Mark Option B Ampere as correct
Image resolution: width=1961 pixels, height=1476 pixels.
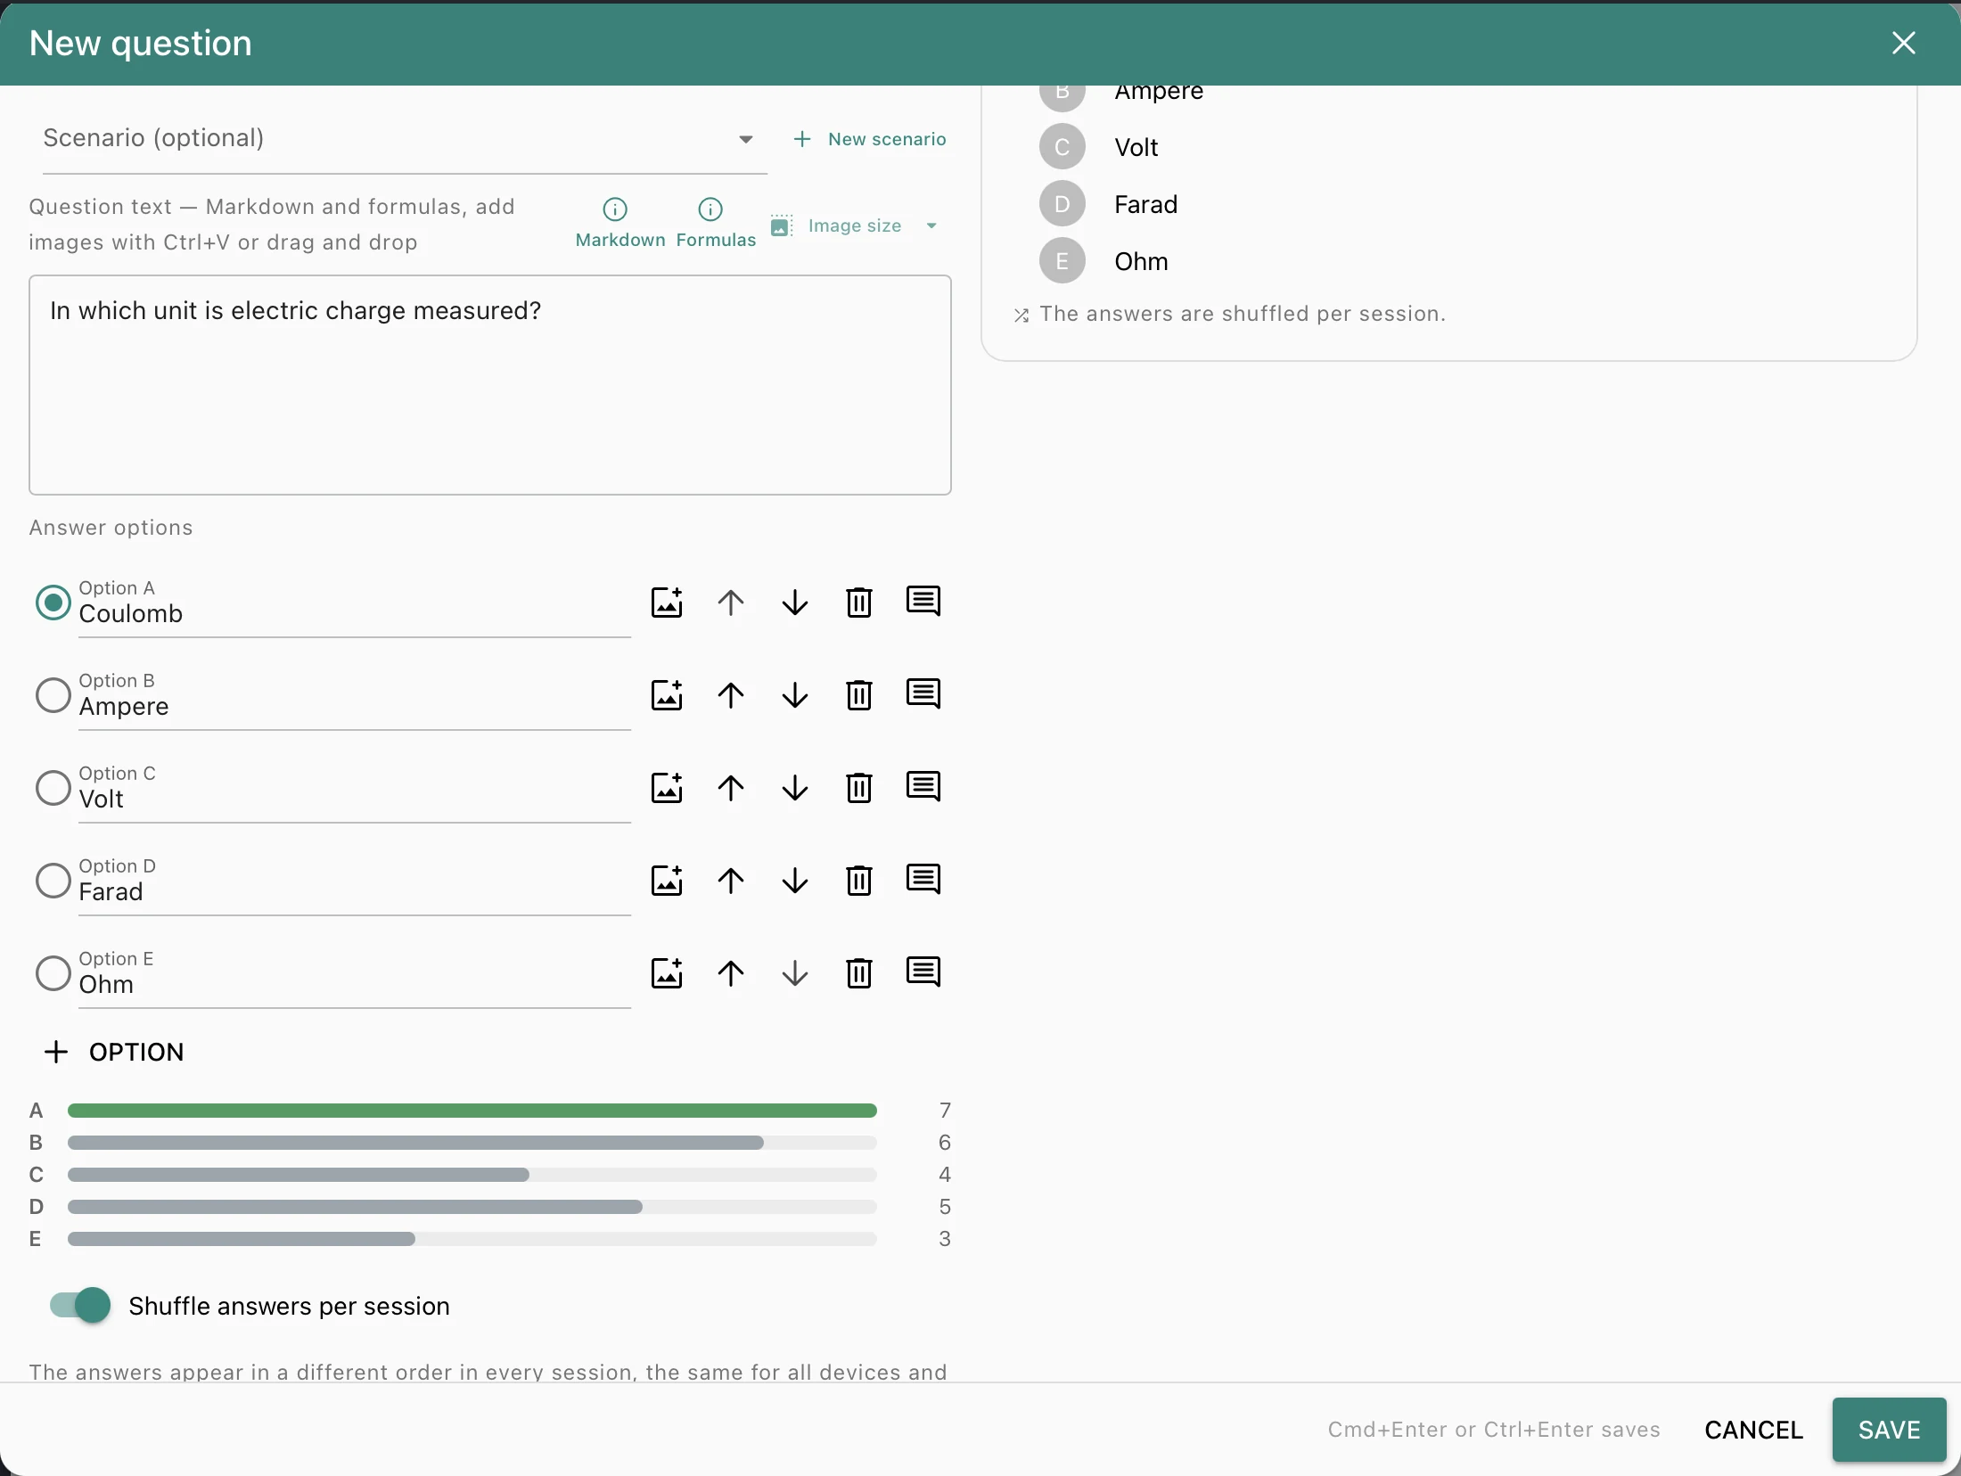53,695
